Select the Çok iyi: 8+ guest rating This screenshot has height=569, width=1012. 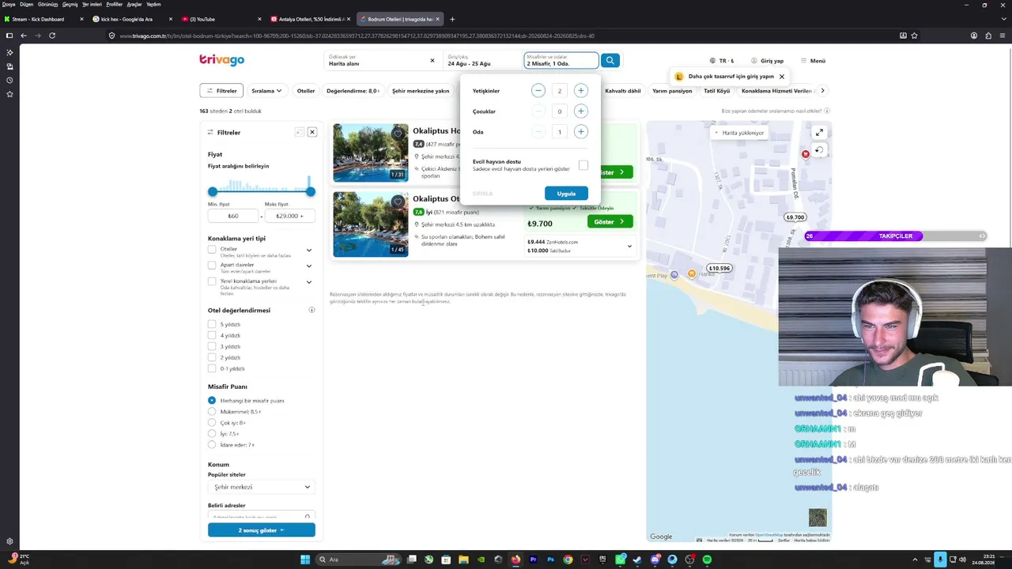pyautogui.click(x=212, y=423)
